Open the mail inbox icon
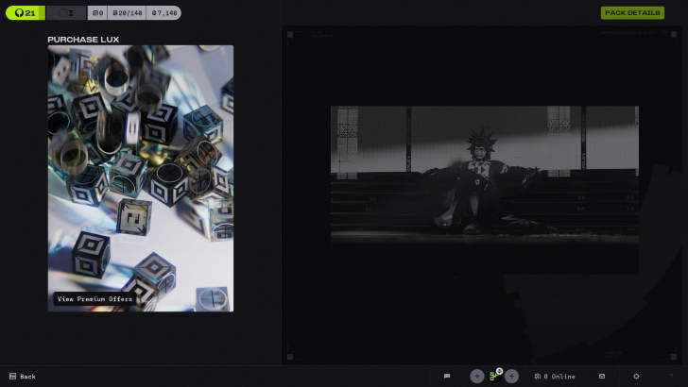 (x=602, y=376)
